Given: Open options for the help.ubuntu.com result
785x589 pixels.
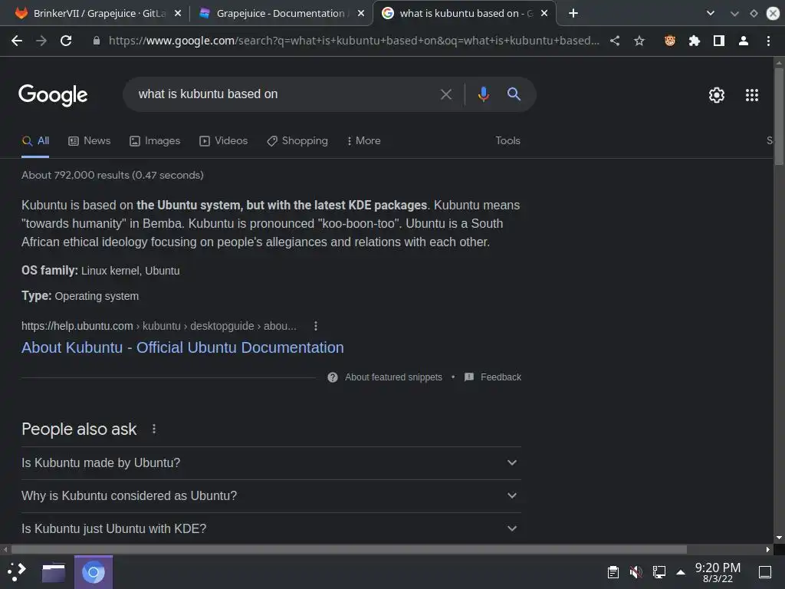Looking at the screenshot, I should coord(315,326).
